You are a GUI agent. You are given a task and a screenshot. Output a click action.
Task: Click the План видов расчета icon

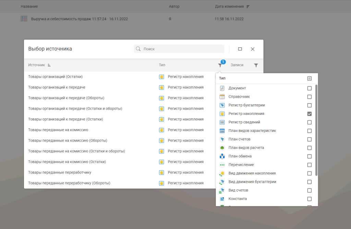222,148
